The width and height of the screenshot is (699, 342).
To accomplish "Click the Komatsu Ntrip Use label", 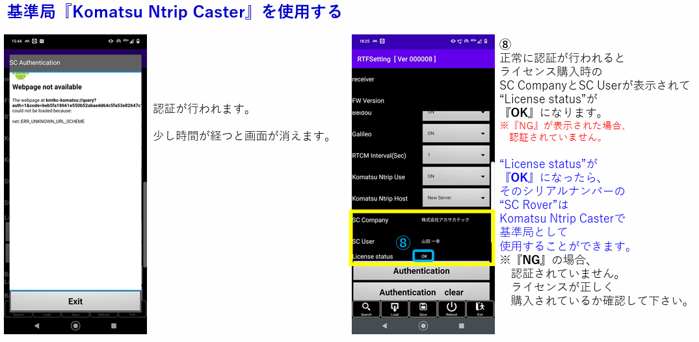I will click(x=378, y=177).
